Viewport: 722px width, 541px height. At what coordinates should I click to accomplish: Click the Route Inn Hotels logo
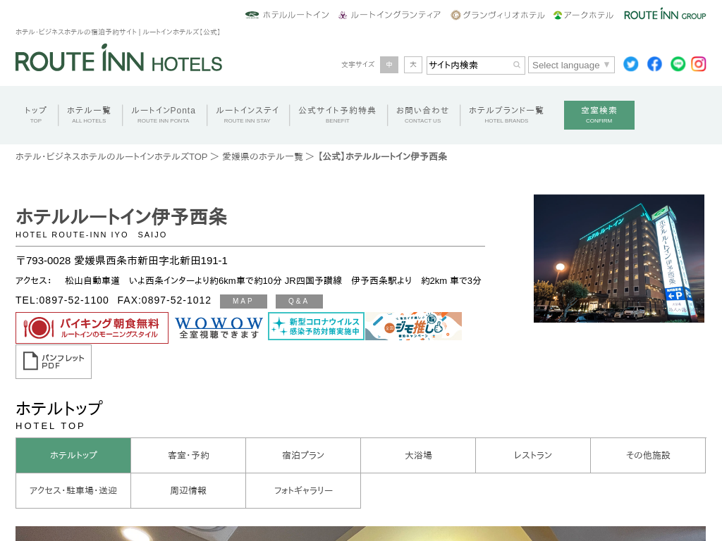[118, 58]
